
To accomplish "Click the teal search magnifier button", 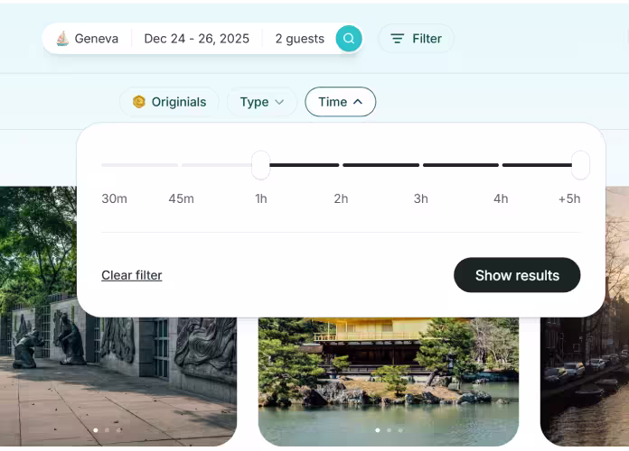I will coord(349,39).
